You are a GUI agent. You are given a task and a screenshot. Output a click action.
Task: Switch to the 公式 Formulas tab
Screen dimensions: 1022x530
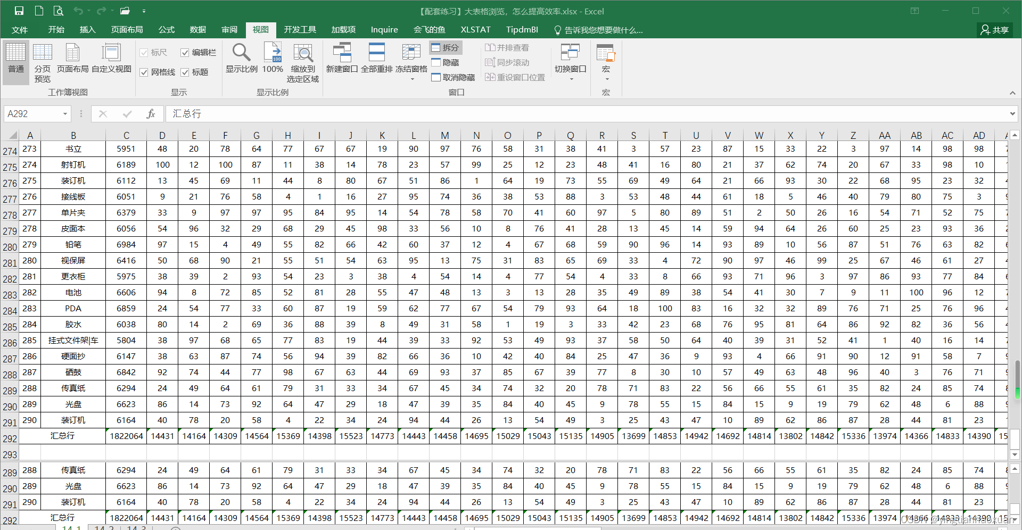[167, 30]
